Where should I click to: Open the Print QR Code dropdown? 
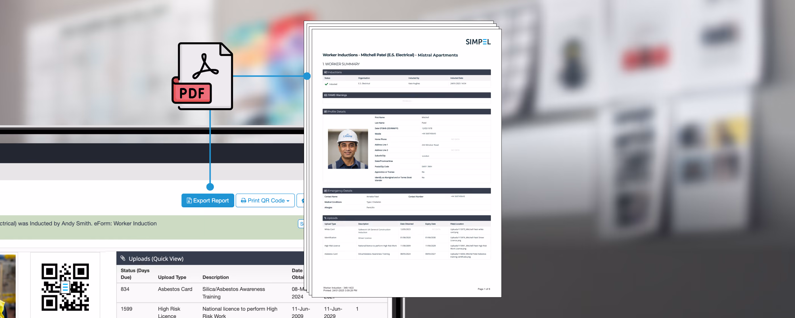(265, 200)
